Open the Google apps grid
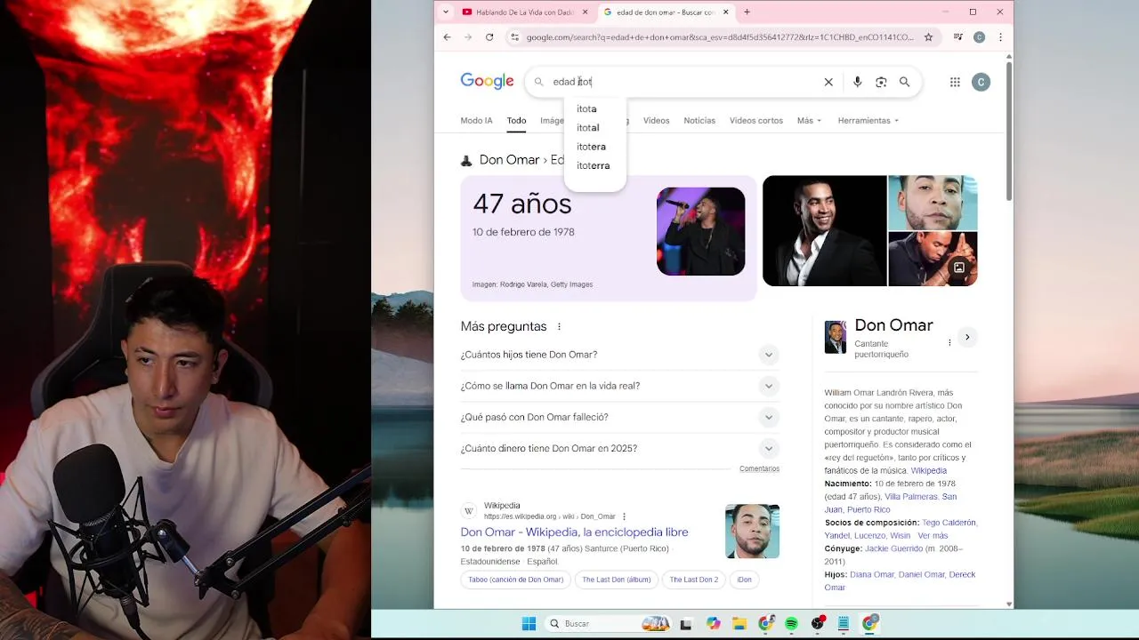The image size is (1139, 640). point(955,82)
